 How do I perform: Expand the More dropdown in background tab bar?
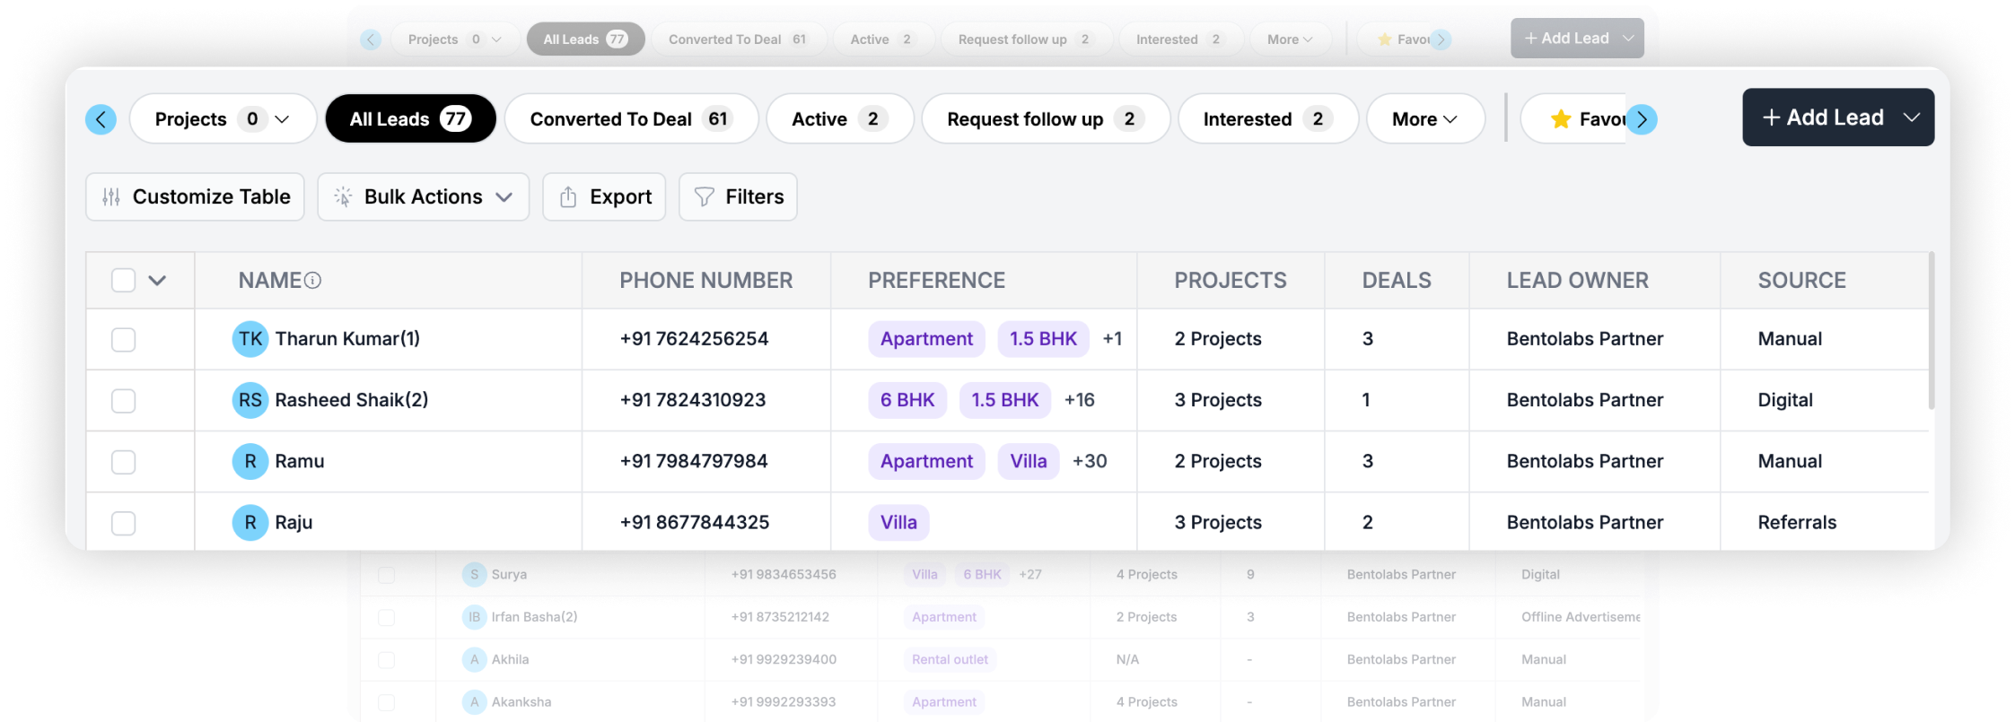(x=1290, y=39)
